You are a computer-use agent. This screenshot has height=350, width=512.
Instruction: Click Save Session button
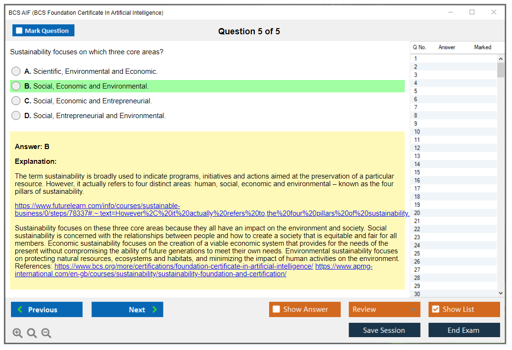click(384, 330)
